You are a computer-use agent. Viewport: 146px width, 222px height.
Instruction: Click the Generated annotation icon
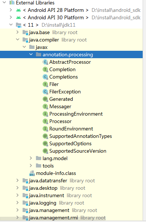tap(45, 99)
